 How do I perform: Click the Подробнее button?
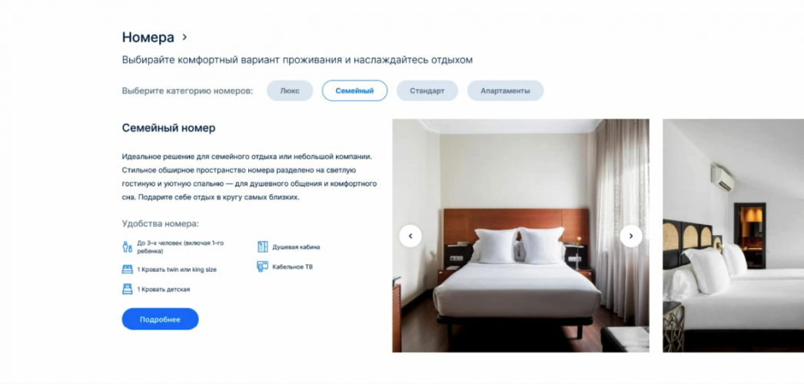pos(160,319)
